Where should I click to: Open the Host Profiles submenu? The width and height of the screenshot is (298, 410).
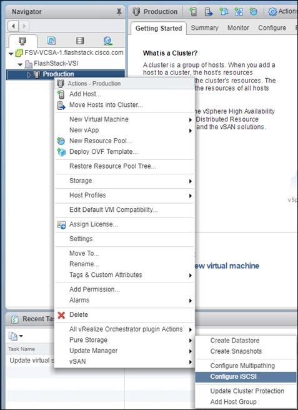124,196
